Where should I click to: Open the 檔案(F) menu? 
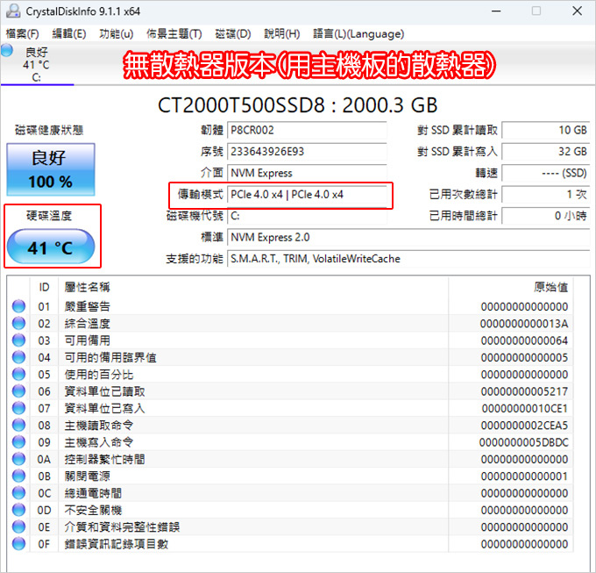23,34
